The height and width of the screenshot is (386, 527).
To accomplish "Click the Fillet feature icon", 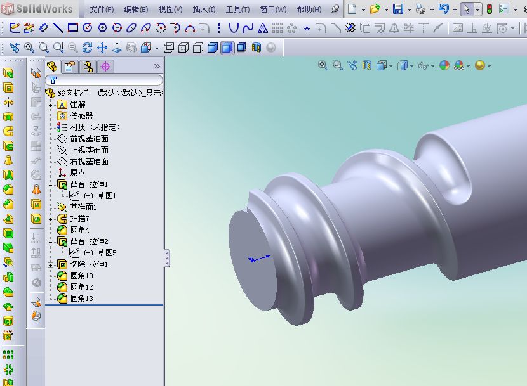I will 8,190.
